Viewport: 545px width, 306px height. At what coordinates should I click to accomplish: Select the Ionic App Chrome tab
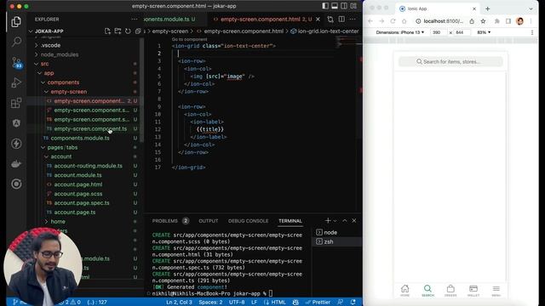coord(437,8)
